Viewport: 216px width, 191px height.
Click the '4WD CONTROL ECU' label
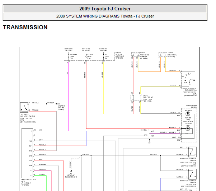click(29, 180)
